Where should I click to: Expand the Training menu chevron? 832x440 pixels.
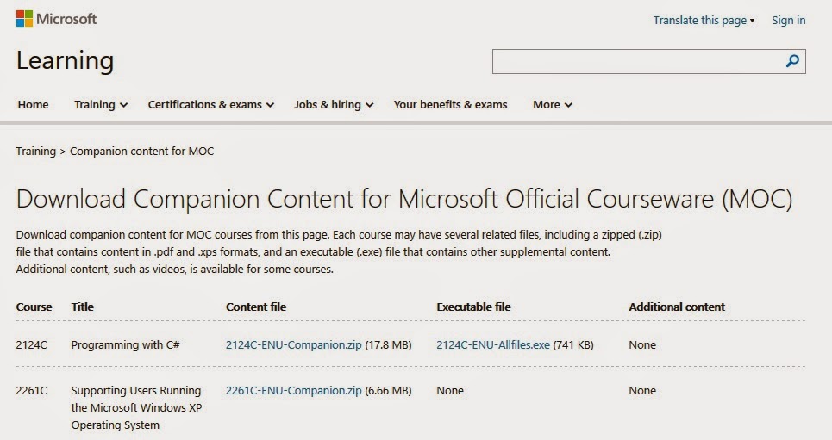[x=123, y=105]
